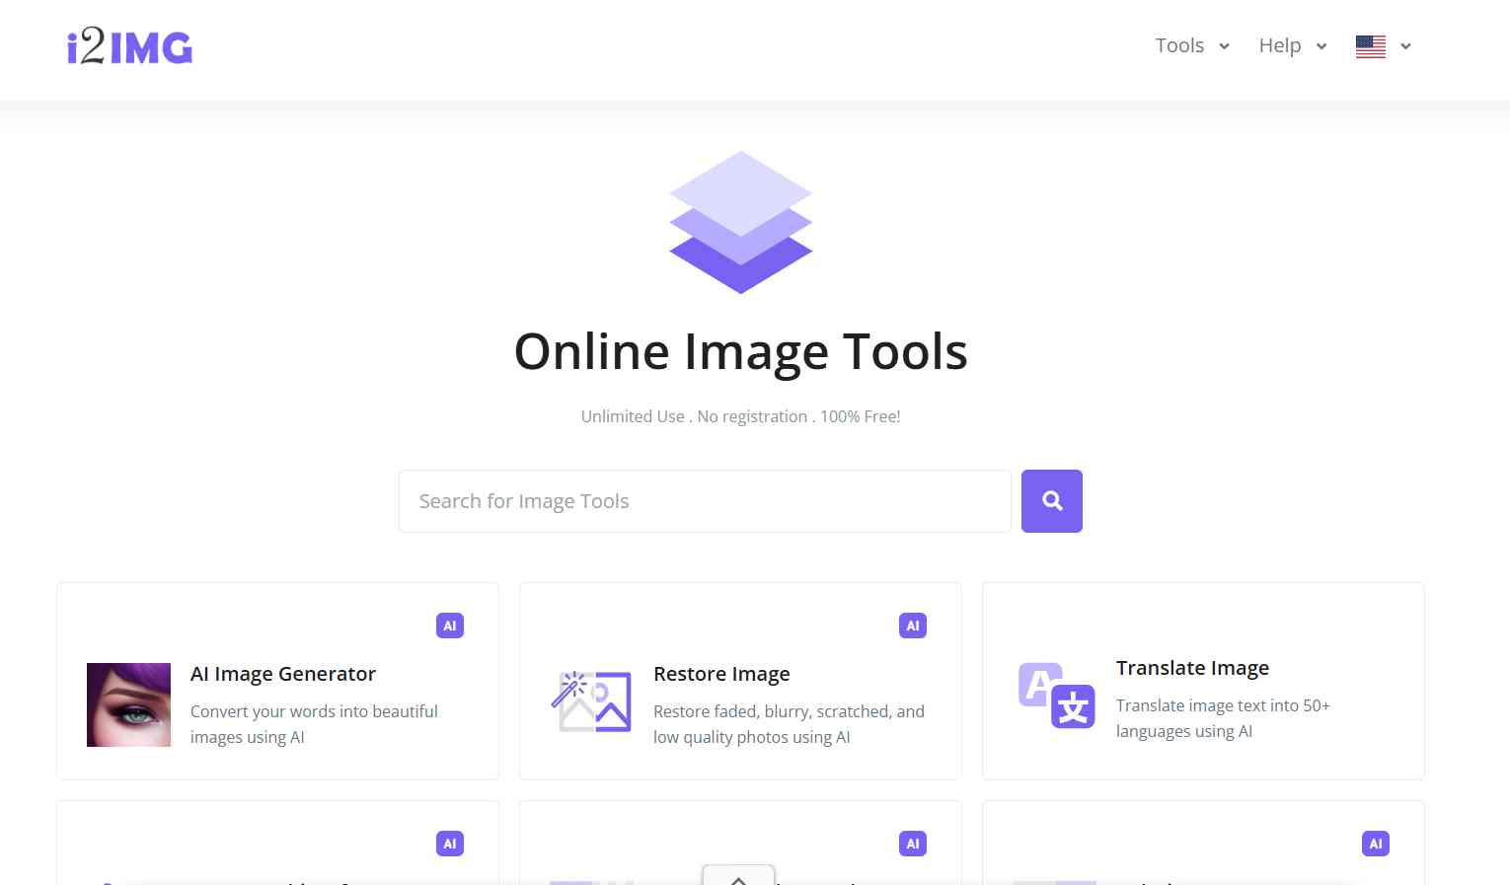Viewport: 1510px width, 885px height.
Task: Click the stacked layers hero icon
Action: click(740, 222)
